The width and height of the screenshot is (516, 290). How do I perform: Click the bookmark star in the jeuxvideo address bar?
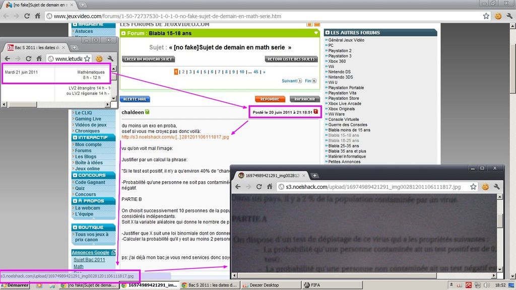click(x=486, y=16)
